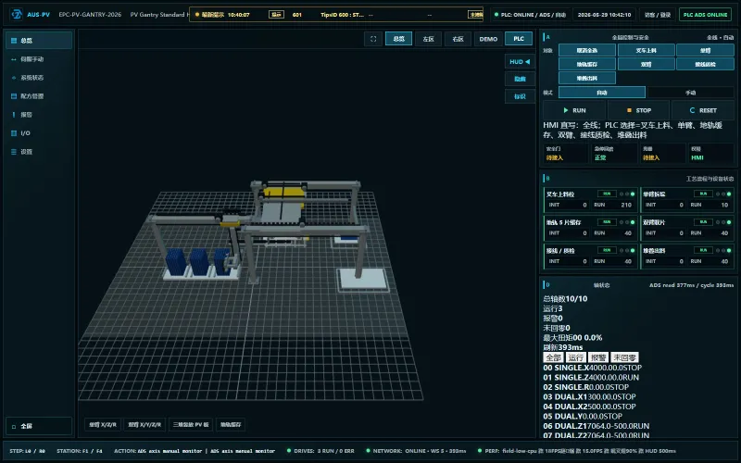Click RUN badge on 双臂取片 card
This screenshot has height=463, width=741.
click(703, 222)
